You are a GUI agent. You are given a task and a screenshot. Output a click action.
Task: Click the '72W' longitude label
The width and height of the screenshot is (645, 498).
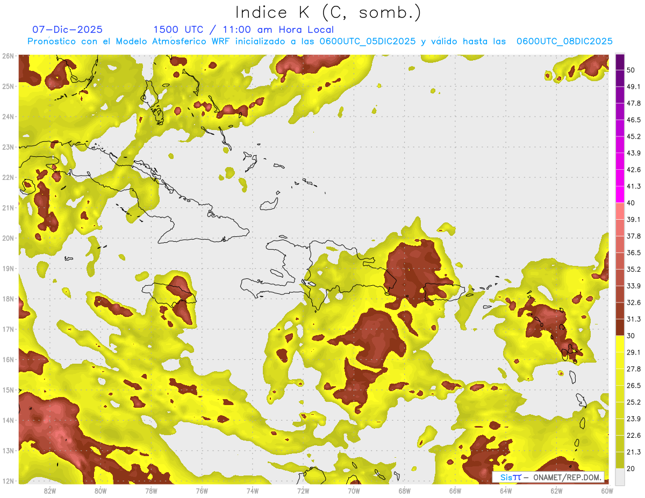(303, 490)
